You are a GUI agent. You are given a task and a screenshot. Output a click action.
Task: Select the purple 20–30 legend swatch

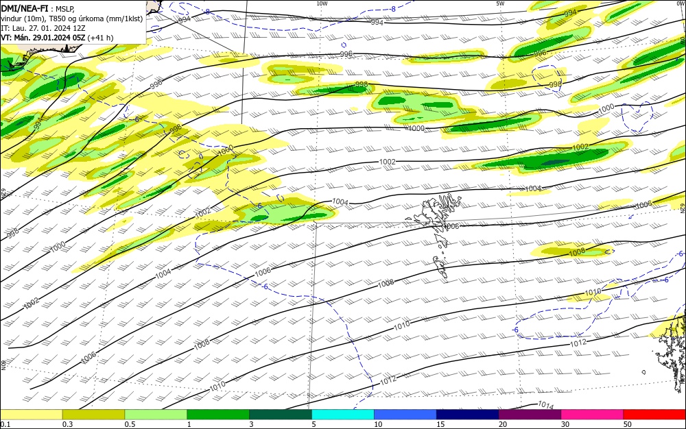click(530, 415)
